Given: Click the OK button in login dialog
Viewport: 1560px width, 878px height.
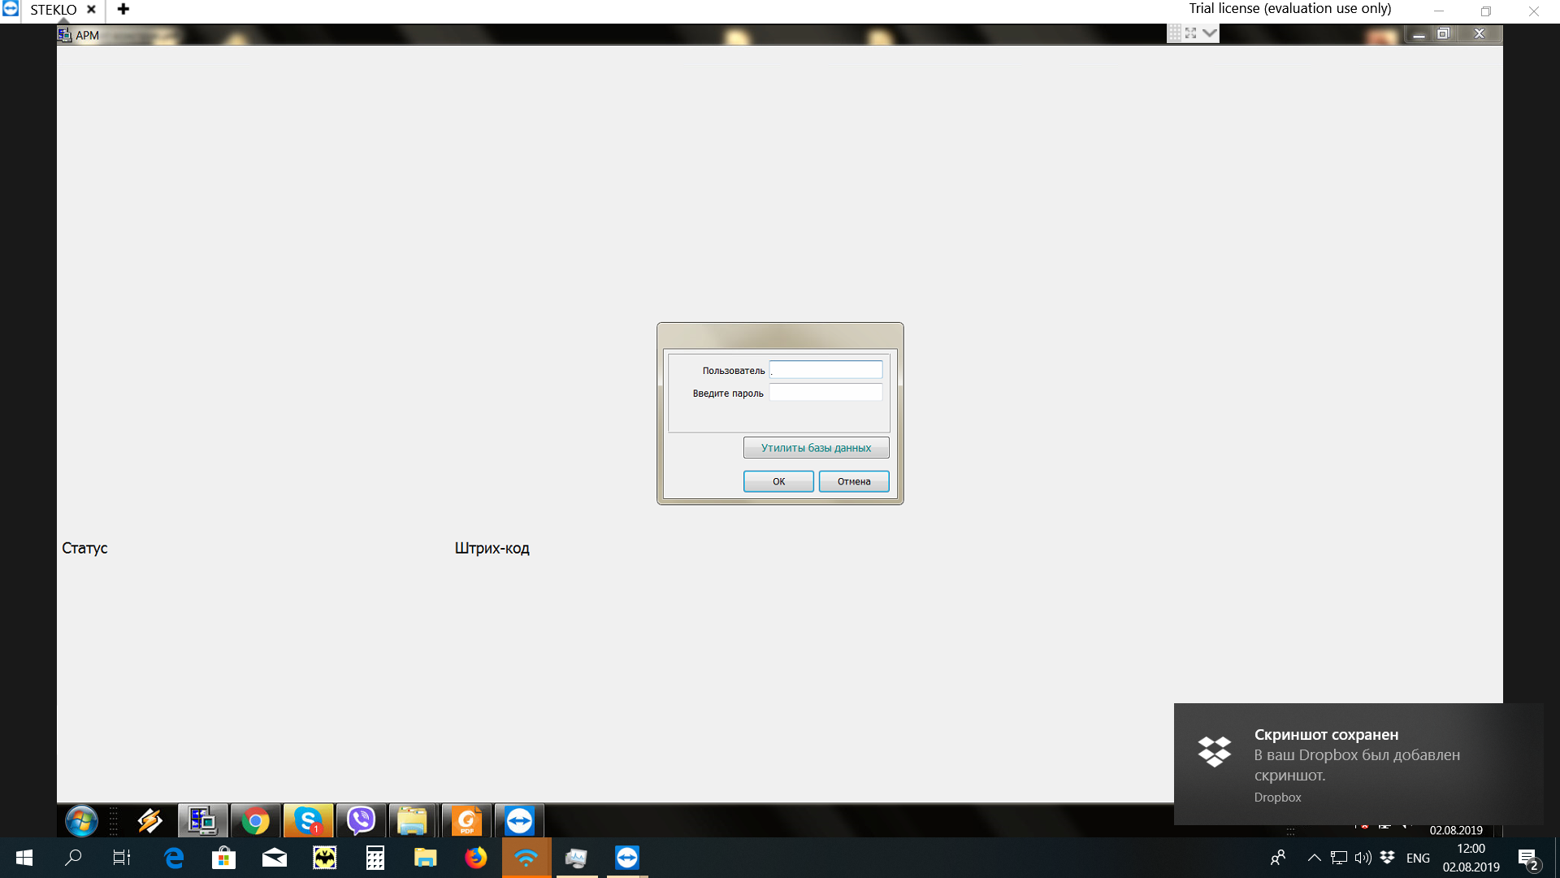Looking at the screenshot, I should click(778, 481).
